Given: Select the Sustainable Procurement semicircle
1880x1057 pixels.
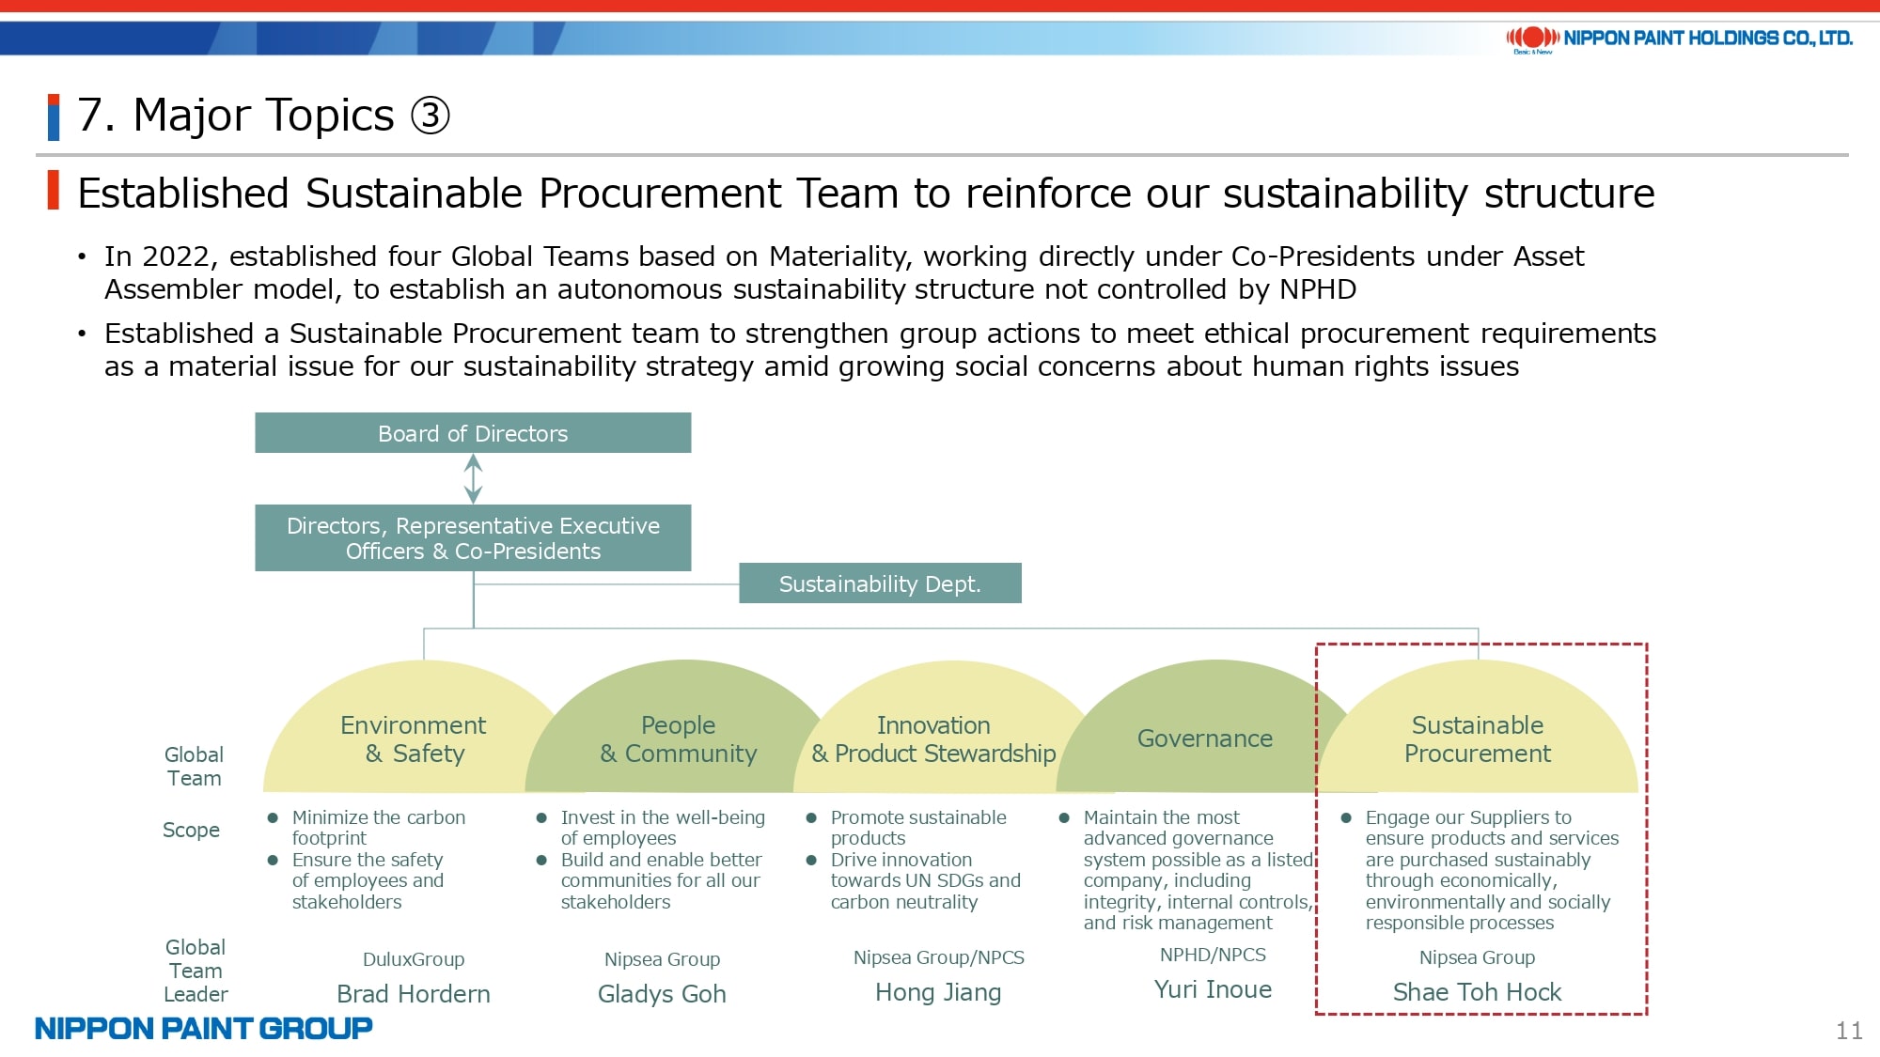Looking at the screenshot, I should (1478, 728).
